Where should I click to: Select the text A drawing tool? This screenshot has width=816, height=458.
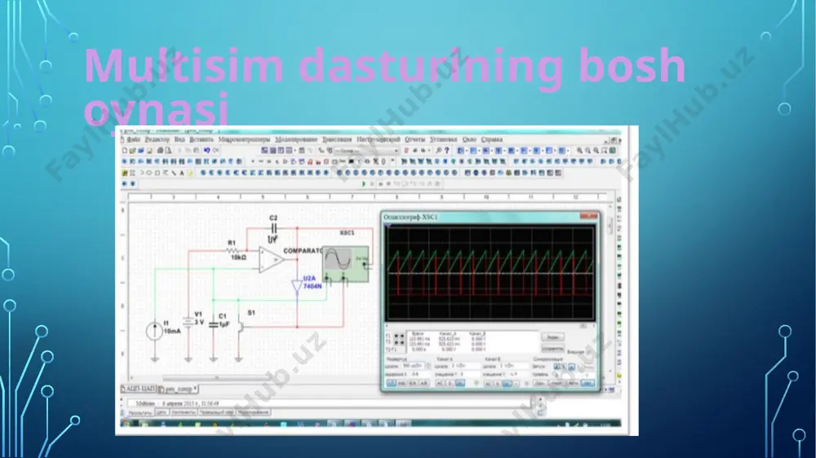[x=182, y=173]
